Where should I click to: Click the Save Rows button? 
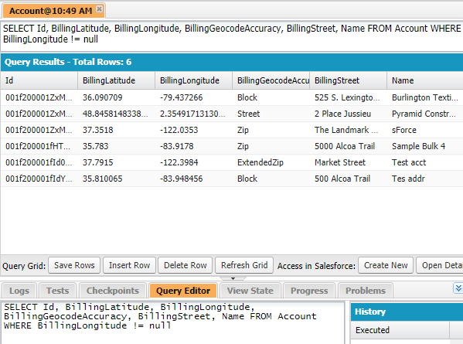(74, 265)
